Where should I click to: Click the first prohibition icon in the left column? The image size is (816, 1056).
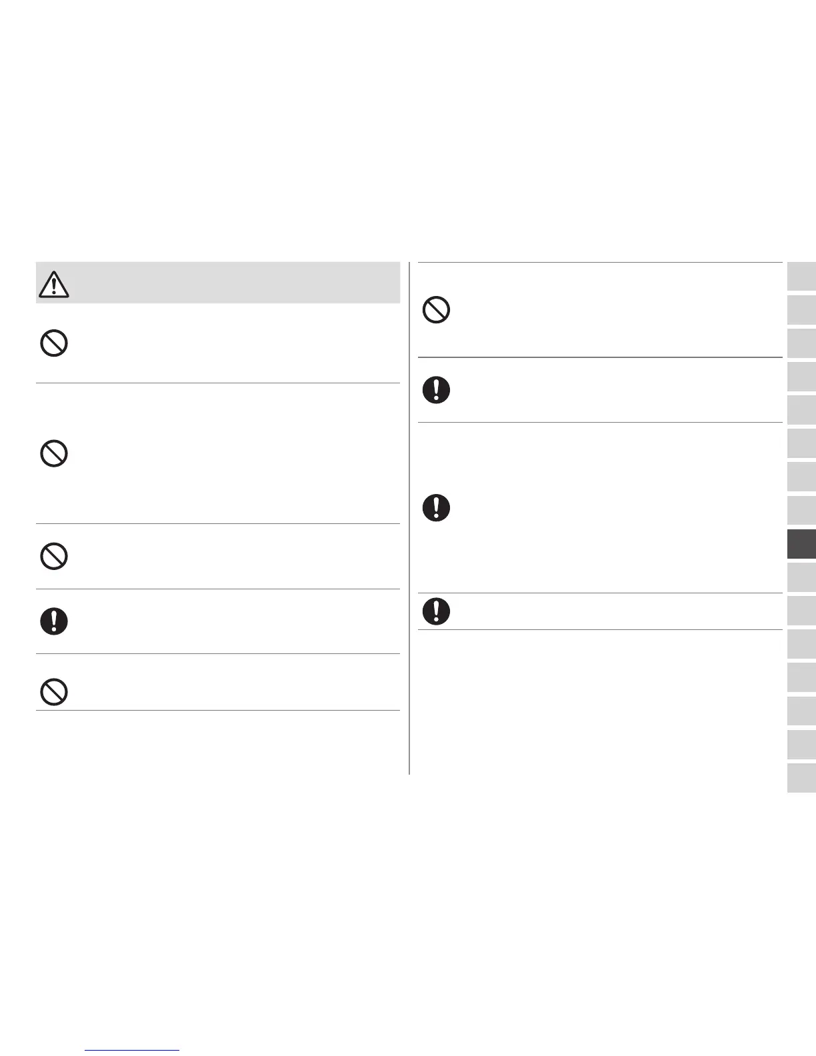(54, 344)
